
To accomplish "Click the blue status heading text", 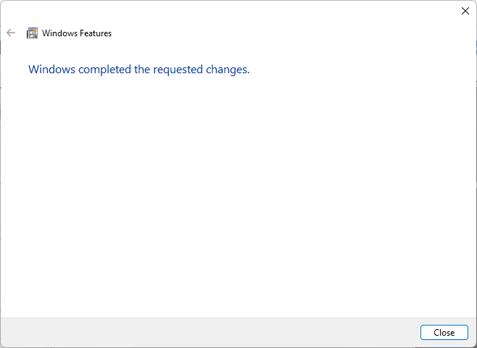I will coord(138,70).
